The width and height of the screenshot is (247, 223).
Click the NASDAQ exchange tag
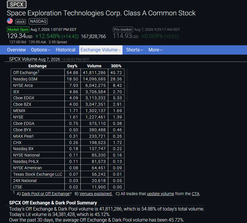pos(38,21)
